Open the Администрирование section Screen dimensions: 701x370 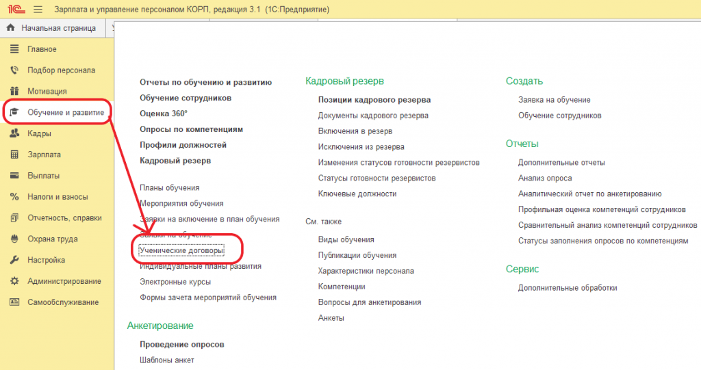(64, 281)
